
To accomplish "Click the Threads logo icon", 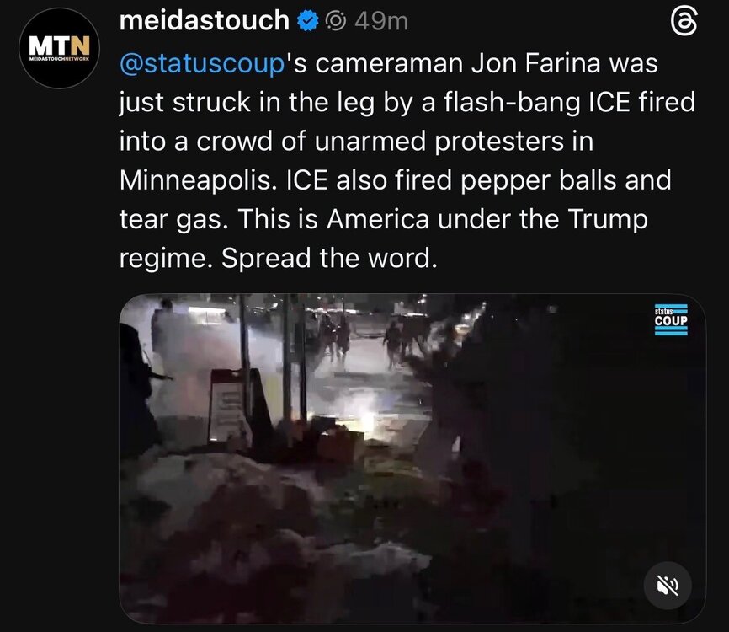I will point(684,23).
